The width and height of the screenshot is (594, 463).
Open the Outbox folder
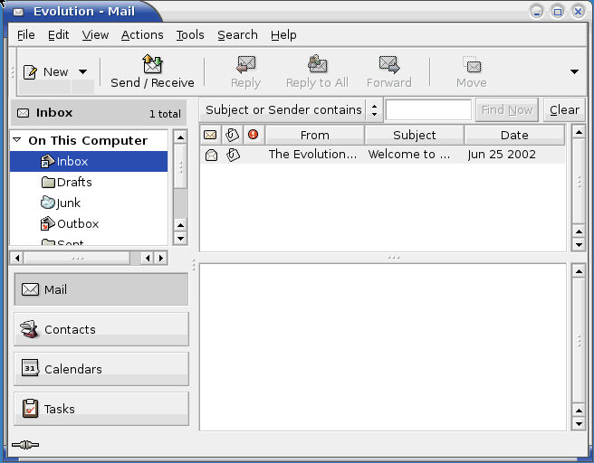click(77, 224)
